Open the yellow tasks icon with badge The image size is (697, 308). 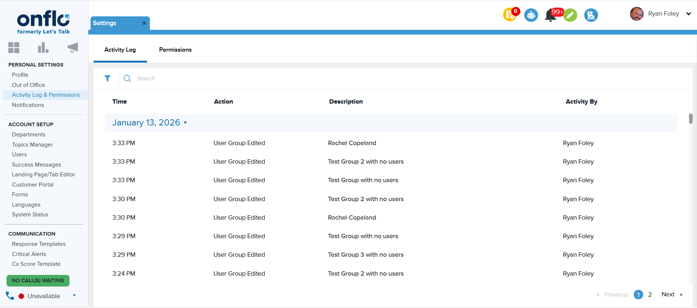coord(510,15)
